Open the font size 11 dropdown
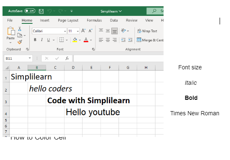 click(78, 31)
